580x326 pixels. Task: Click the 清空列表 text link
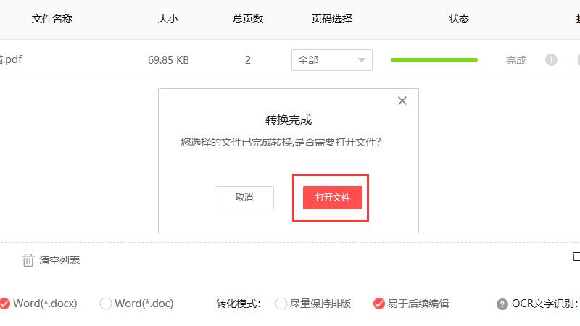coord(59,260)
